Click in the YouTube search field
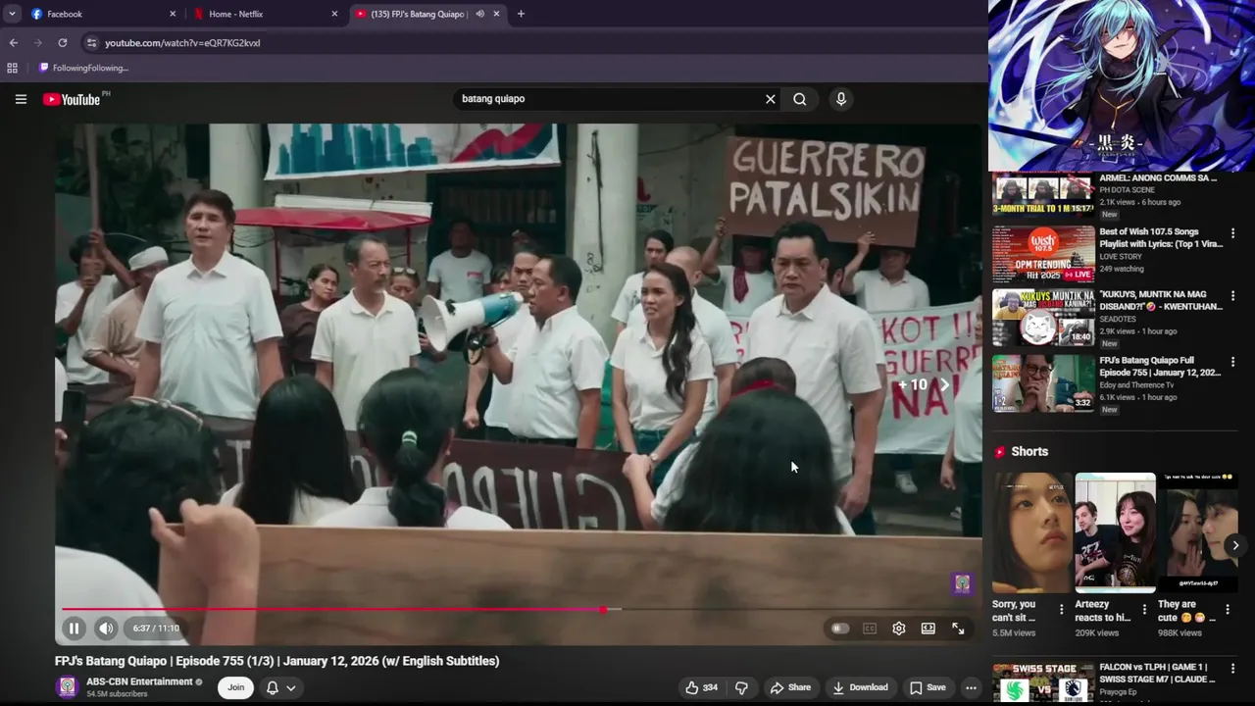The image size is (1255, 706). click(608, 99)
